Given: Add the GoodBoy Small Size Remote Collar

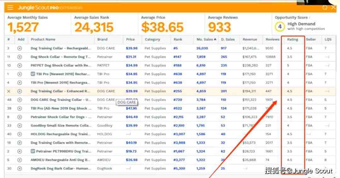Looking at the screenshot, I should click(x=20, y=126).
